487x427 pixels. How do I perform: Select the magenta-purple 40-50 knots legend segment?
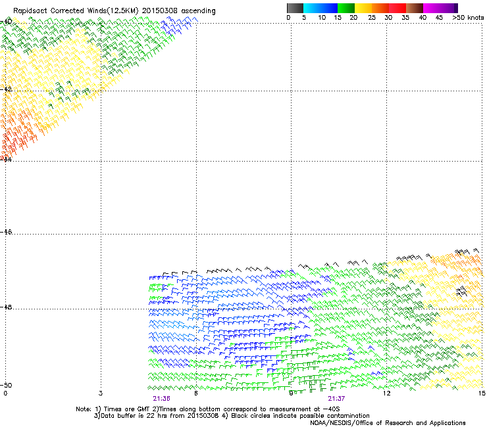click(440, 8)
